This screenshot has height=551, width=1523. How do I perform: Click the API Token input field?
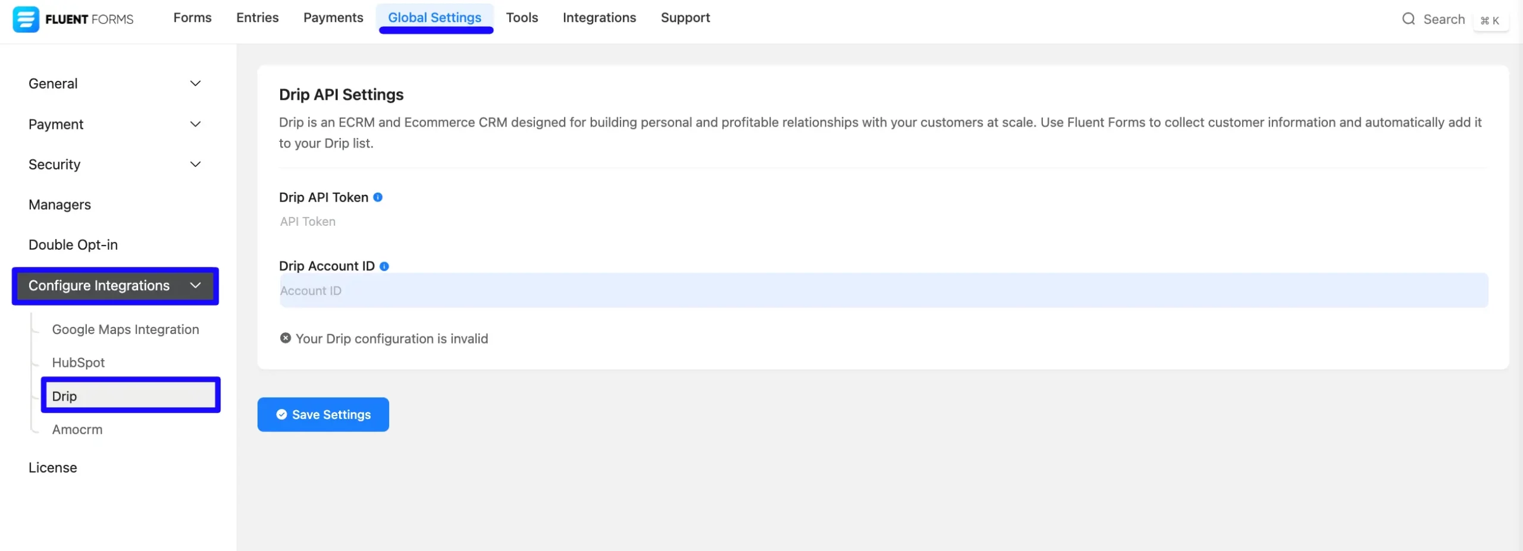click(883, 222)
